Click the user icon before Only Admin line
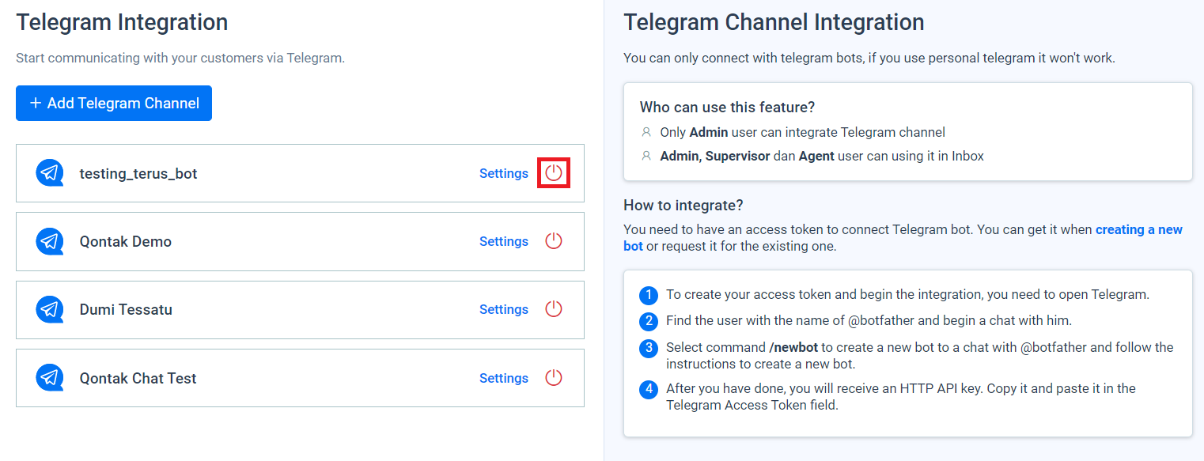The width and height of the screenshot is (1204, 461). (646, 132)
